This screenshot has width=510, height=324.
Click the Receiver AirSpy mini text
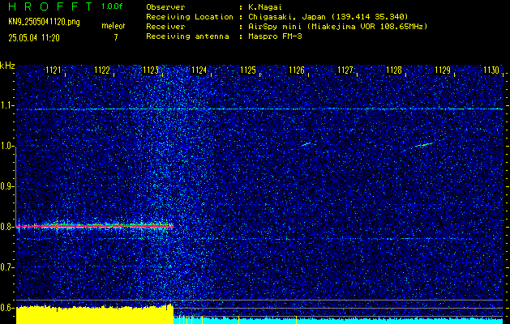pos(337,27)
